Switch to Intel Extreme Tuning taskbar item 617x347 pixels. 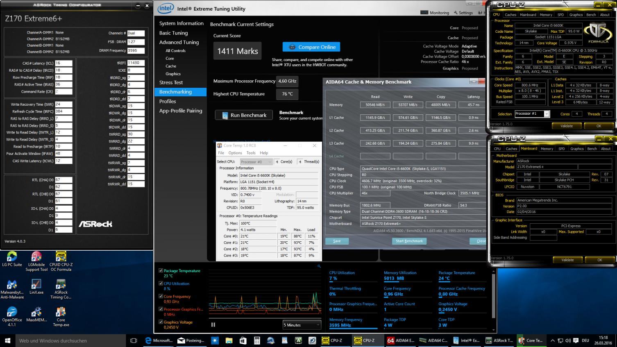[x=466, y=340]
